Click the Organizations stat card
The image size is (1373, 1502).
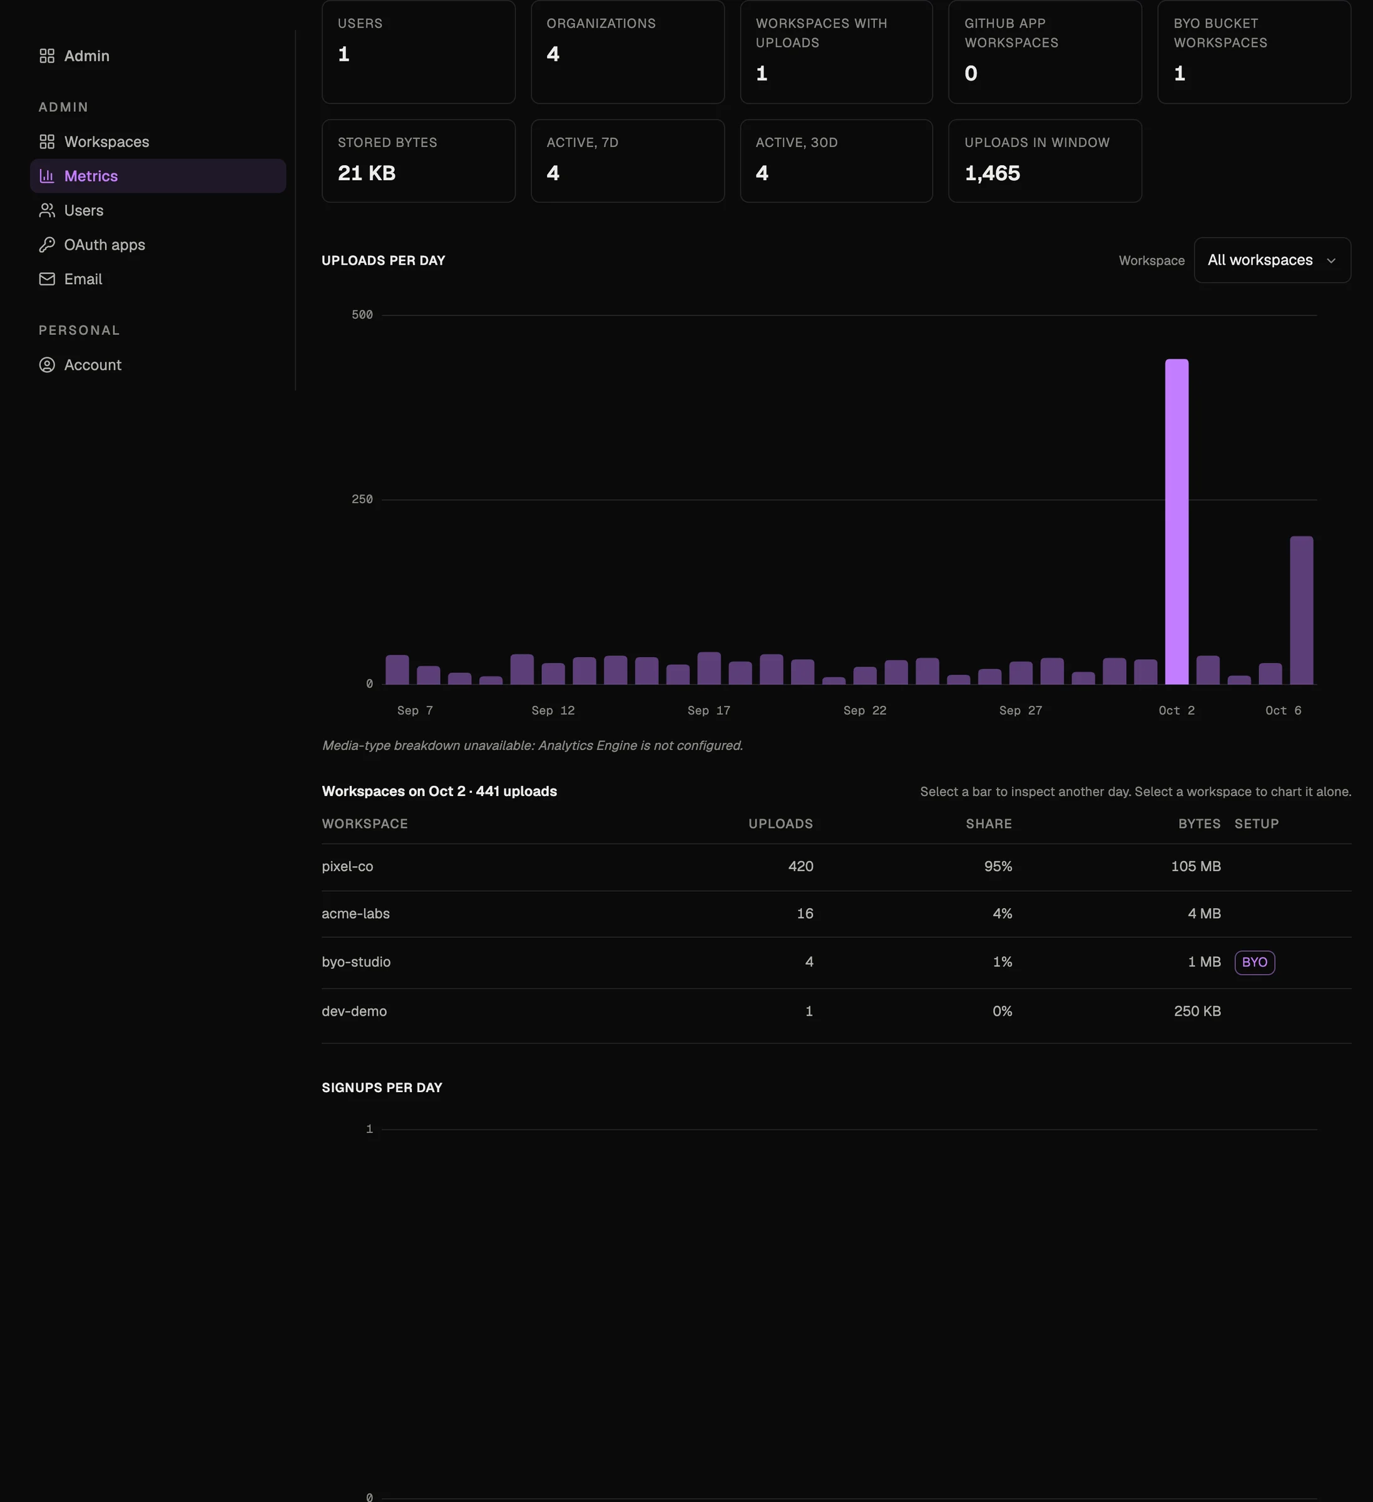tap(627, 51)
